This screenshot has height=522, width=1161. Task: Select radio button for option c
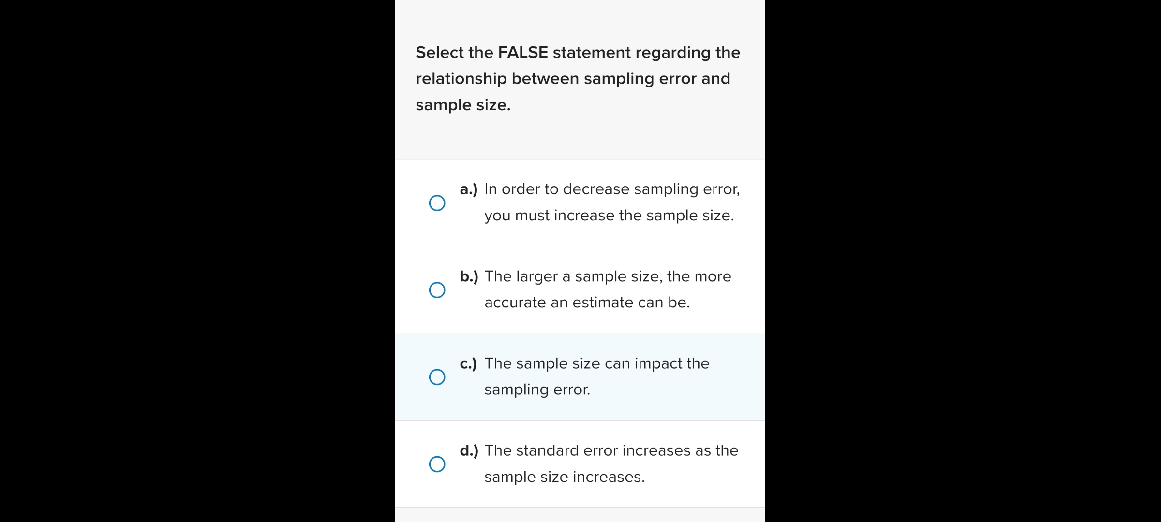tap(437, 377)
